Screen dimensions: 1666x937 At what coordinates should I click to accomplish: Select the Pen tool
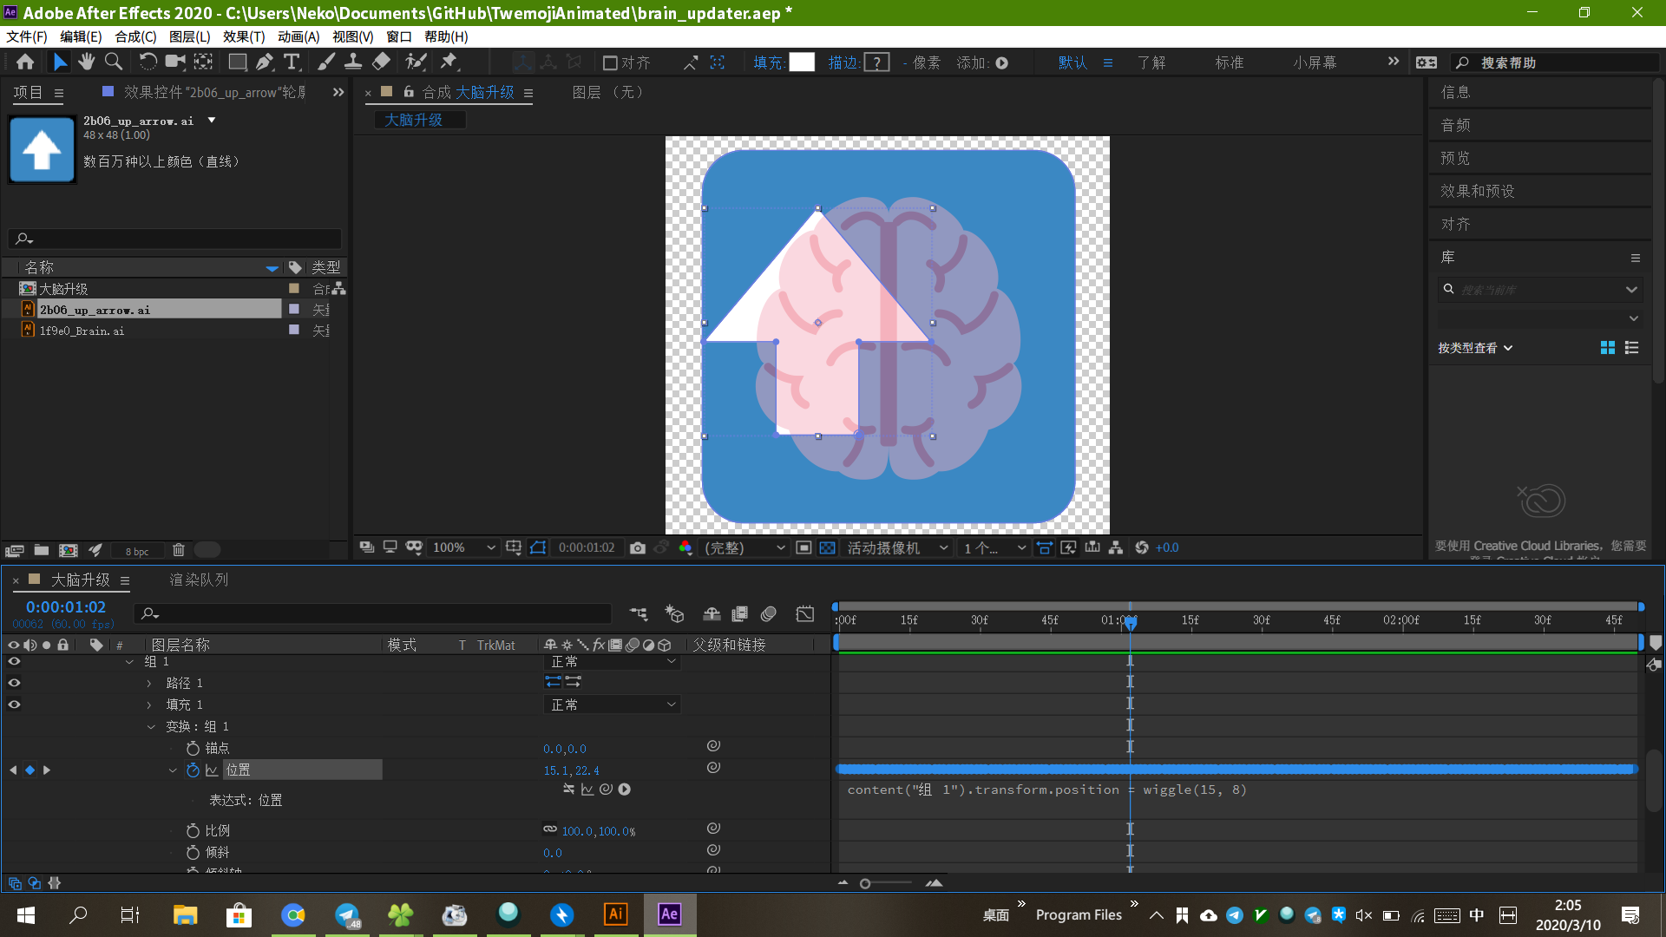tap(265, 62)
